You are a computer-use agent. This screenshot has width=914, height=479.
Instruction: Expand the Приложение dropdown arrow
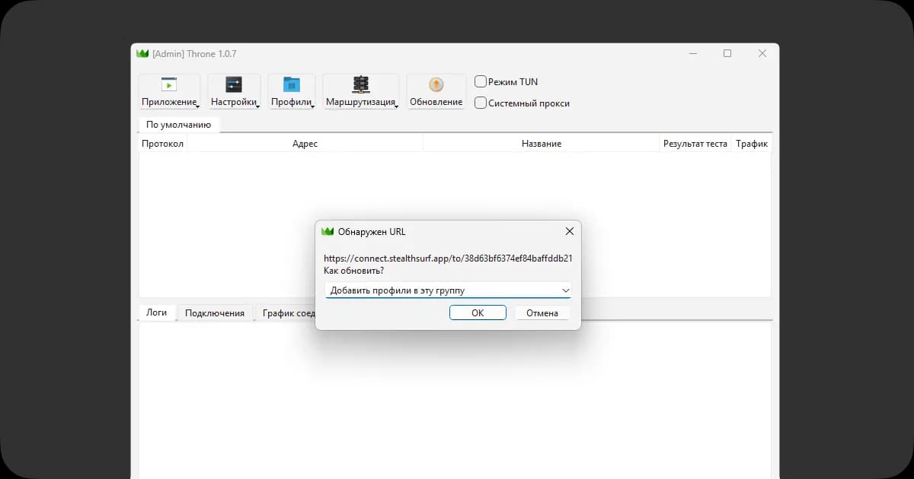coord(197,106)
